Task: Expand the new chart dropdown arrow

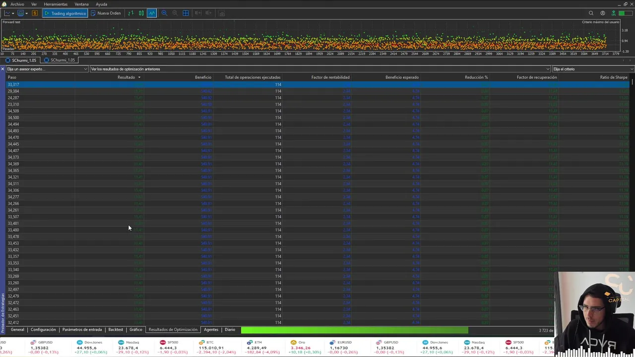Action: (13, 13)
